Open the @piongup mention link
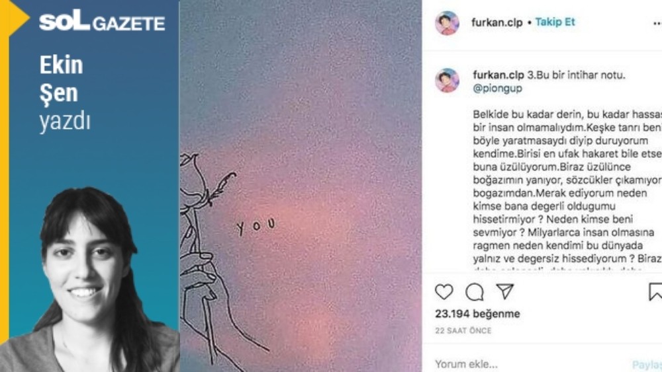The image size is (662, 372). (x=497, y=88)
